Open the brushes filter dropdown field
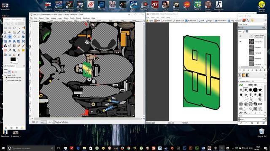Screen dimensions: 270x151 point(252,78)
